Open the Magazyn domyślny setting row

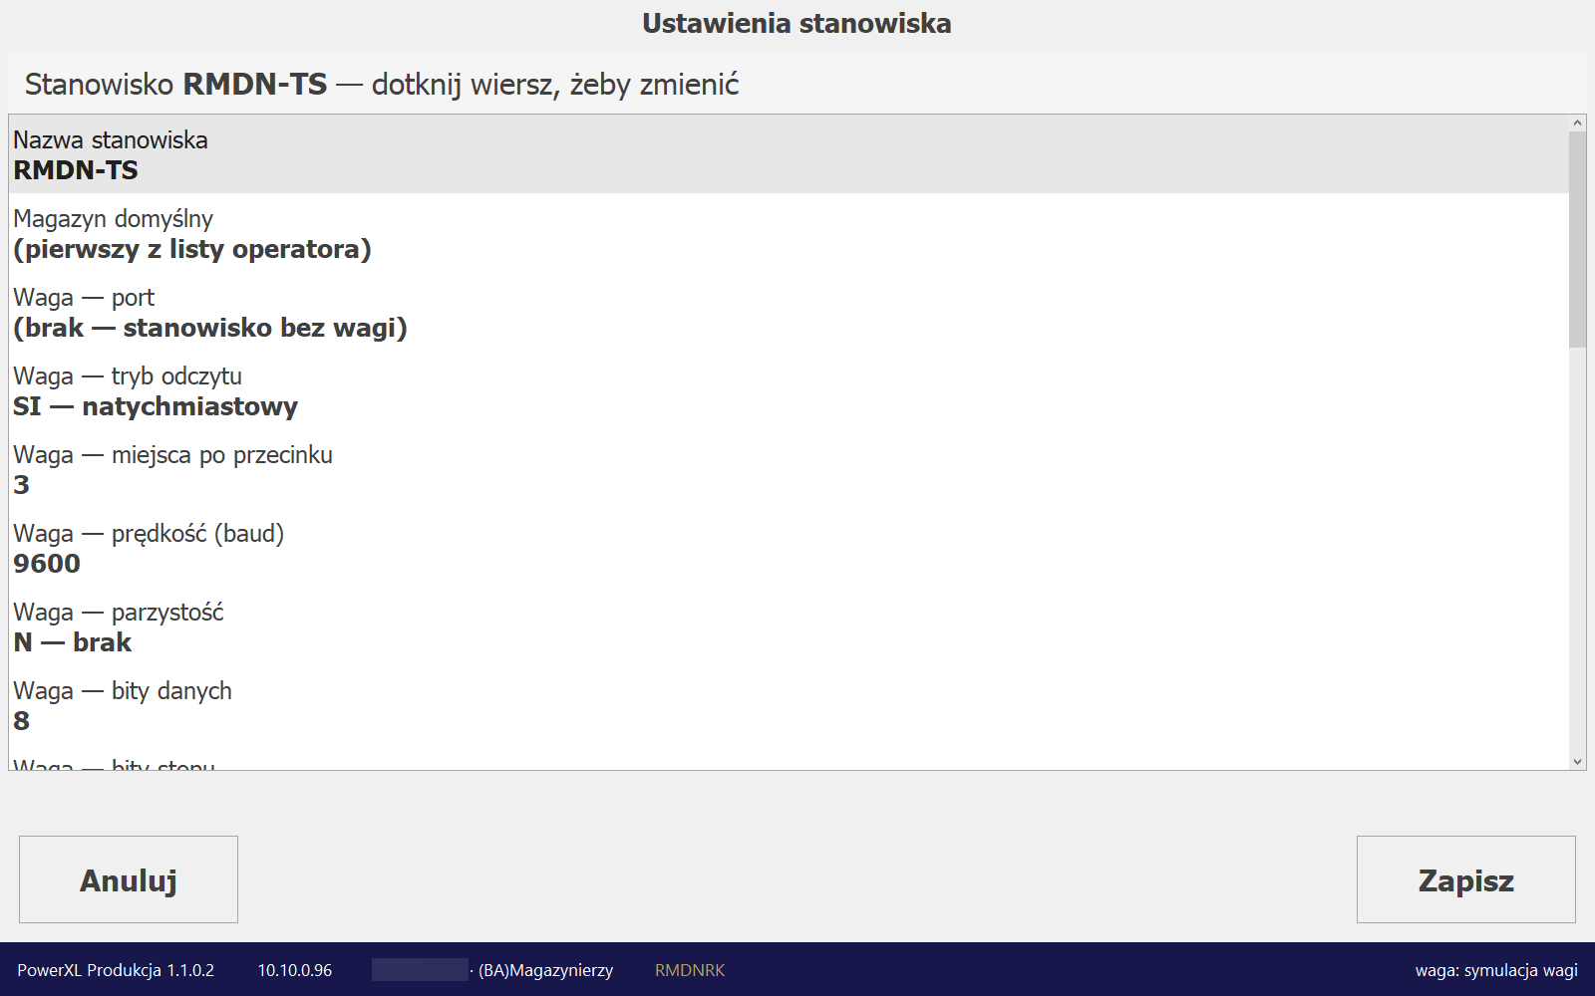tap(789, 233)
